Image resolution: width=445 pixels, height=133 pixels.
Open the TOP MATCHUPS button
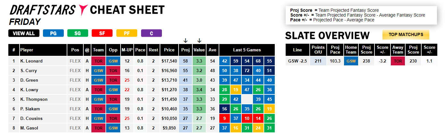[x=406, y=34]
